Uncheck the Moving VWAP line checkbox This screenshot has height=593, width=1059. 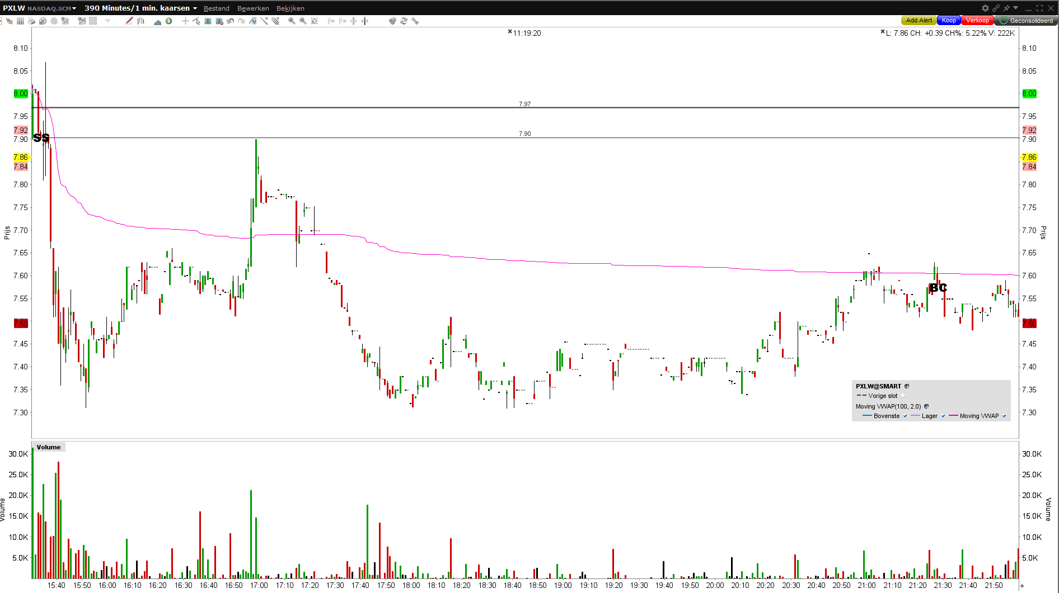pyautogui.click(x=1004, y=416)
